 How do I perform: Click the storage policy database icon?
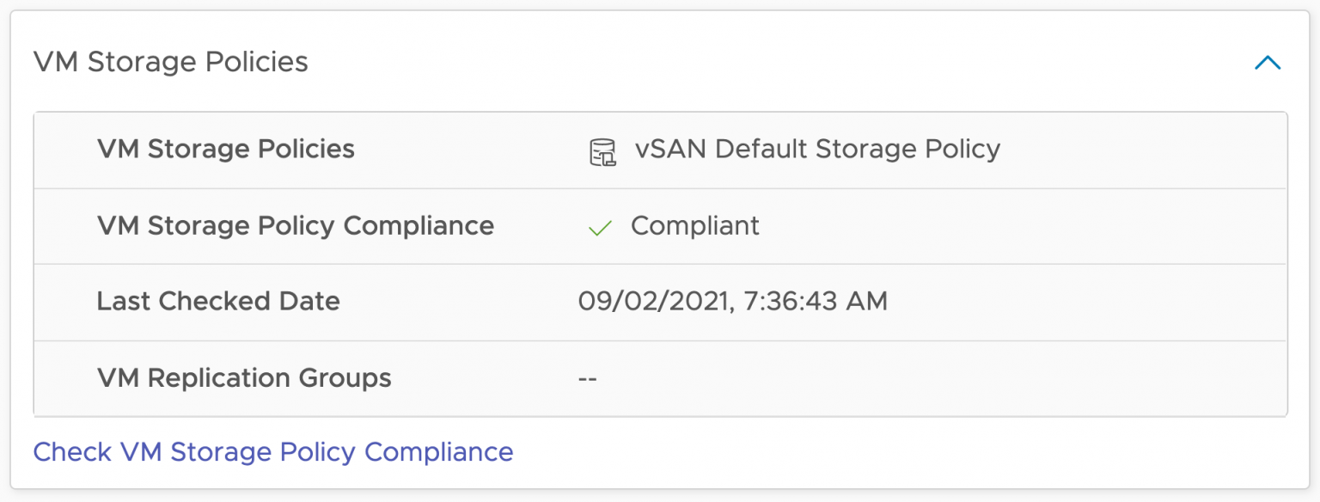602,151
